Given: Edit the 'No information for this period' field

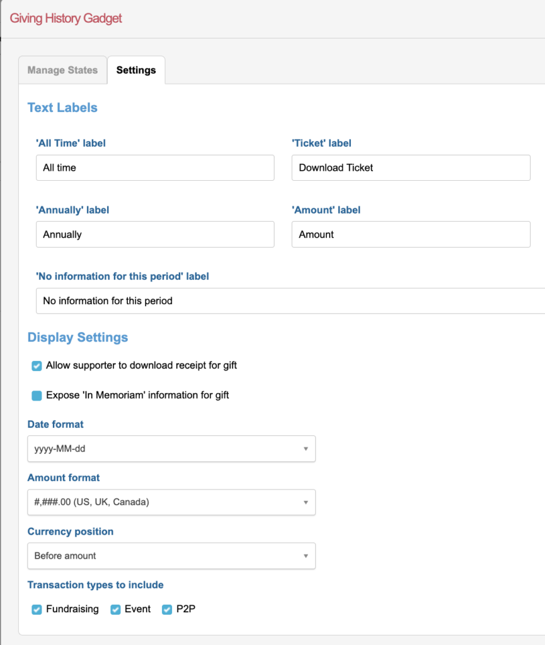Looking at the screenshot, I should pos(290,301).
